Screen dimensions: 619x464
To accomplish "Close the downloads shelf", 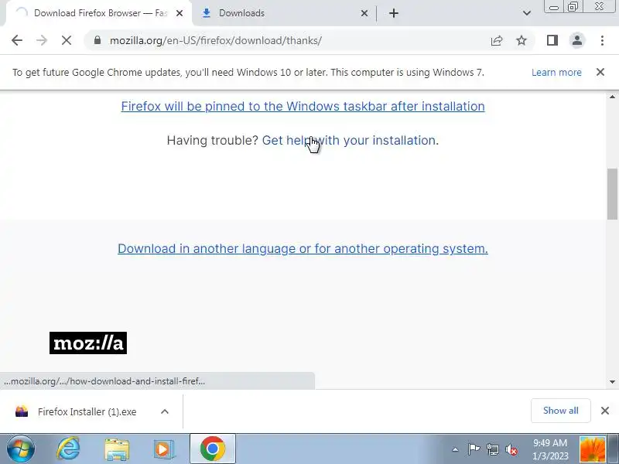I will pos(605,411).
